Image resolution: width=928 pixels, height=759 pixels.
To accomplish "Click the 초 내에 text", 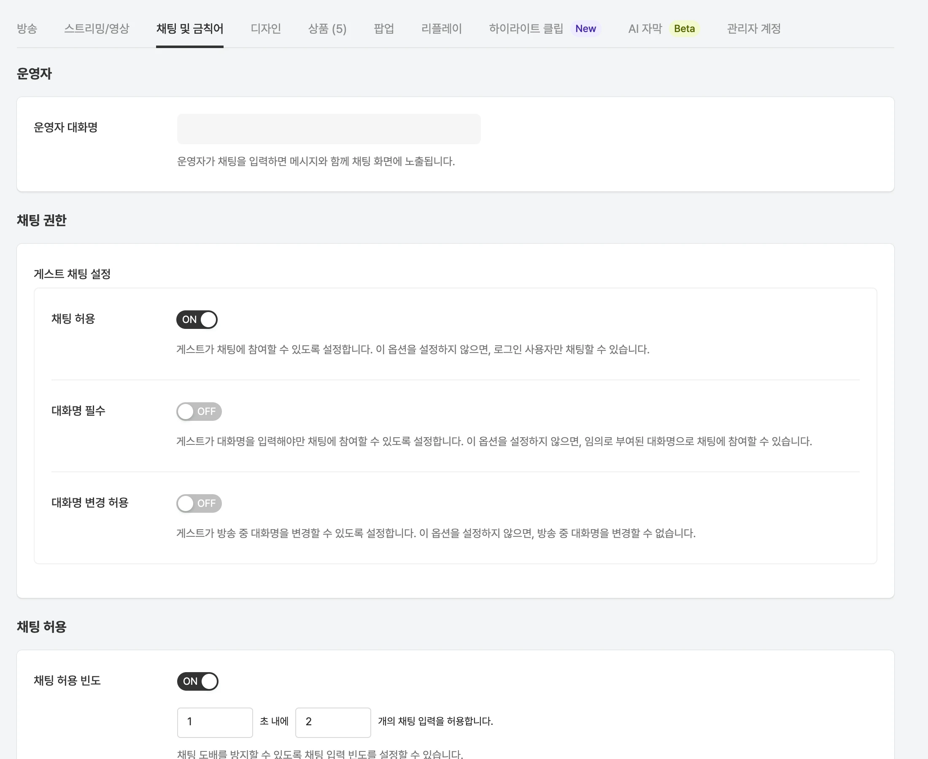I will pyautogui.click(x=274, y=721).
